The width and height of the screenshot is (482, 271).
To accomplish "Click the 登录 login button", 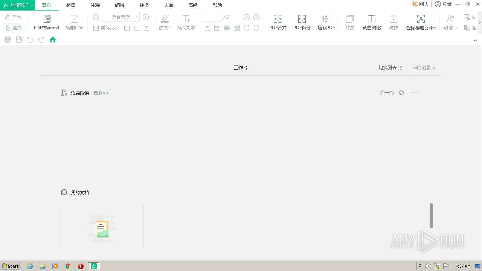I will [443, 4].
